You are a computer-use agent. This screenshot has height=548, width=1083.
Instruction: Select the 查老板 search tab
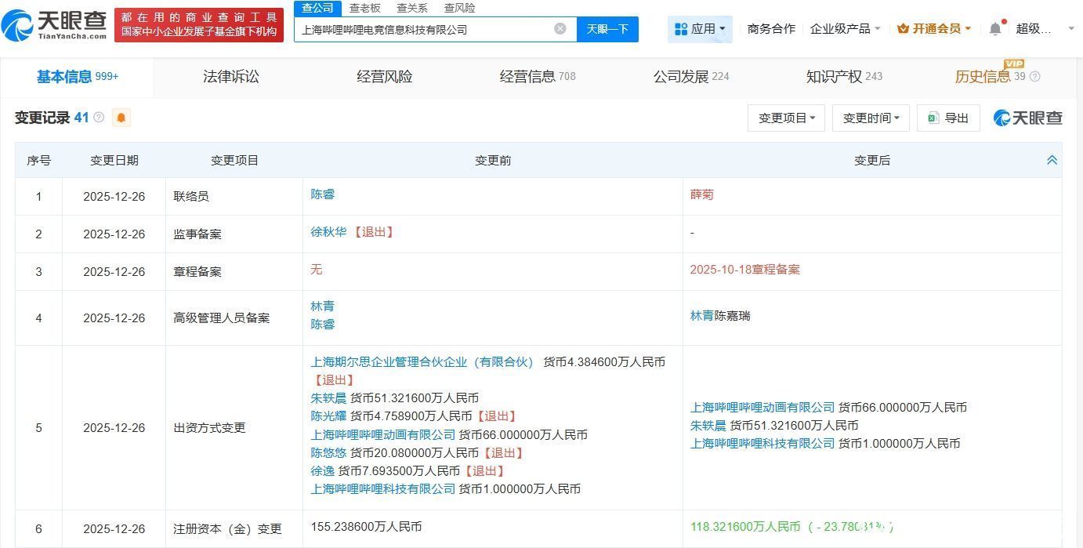coord(364,8)
